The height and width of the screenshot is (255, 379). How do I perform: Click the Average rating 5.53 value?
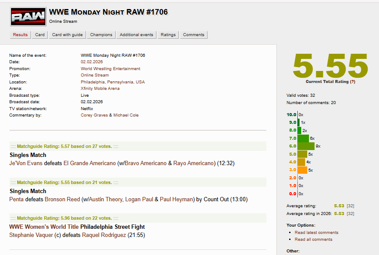point(339,206)
